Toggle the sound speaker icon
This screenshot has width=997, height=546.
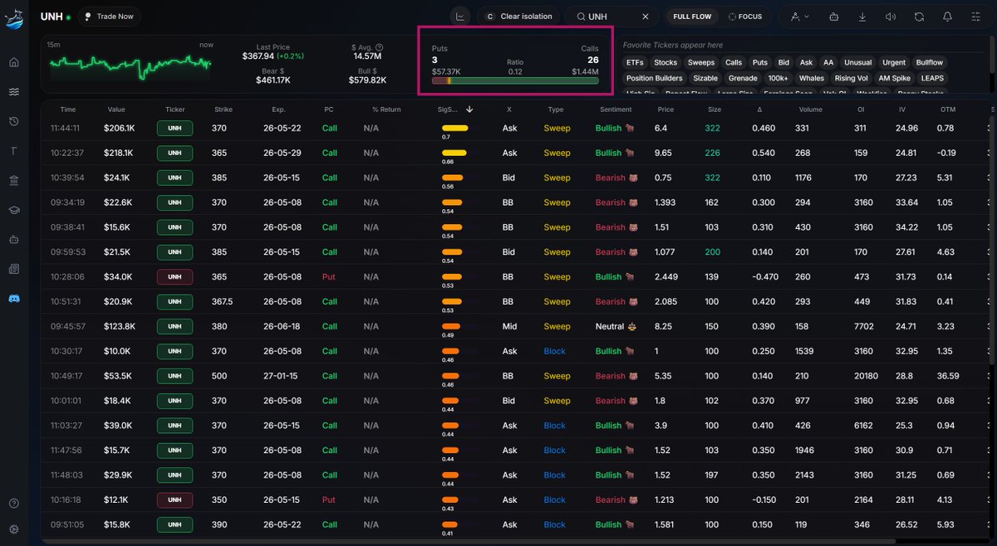(x=891, y=17)
